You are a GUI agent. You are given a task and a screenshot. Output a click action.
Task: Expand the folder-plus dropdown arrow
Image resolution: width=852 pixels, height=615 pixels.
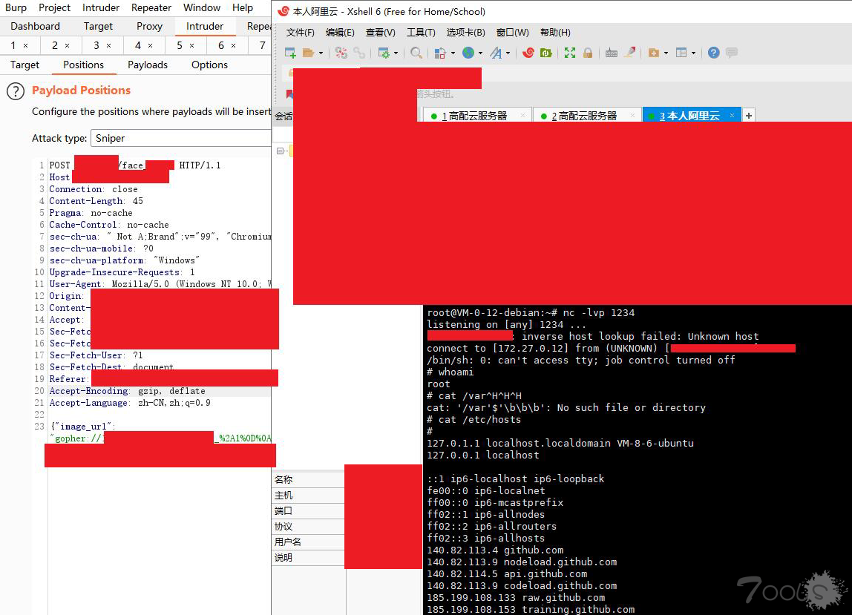point(666,53)
